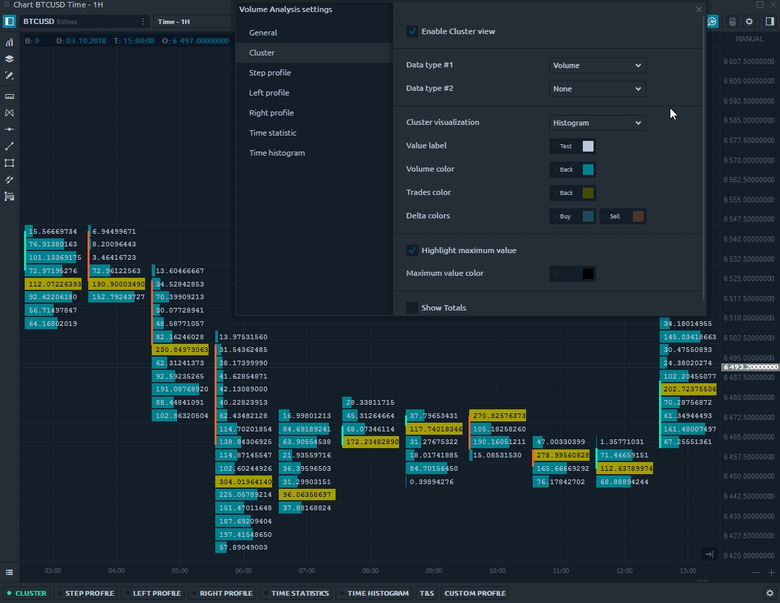Switch to the Step profile settings section
This screenshot has height=603, width=780.
pos(270,73)
